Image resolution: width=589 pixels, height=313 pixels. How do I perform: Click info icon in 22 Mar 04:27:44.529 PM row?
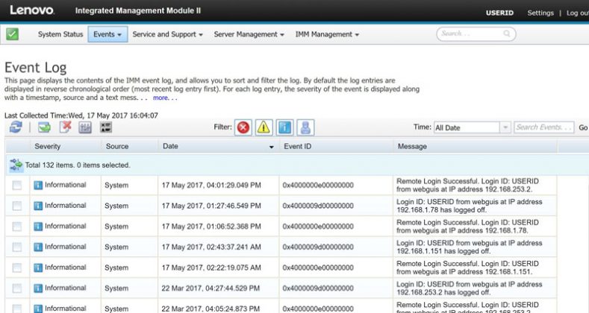[x=38, y=288]
